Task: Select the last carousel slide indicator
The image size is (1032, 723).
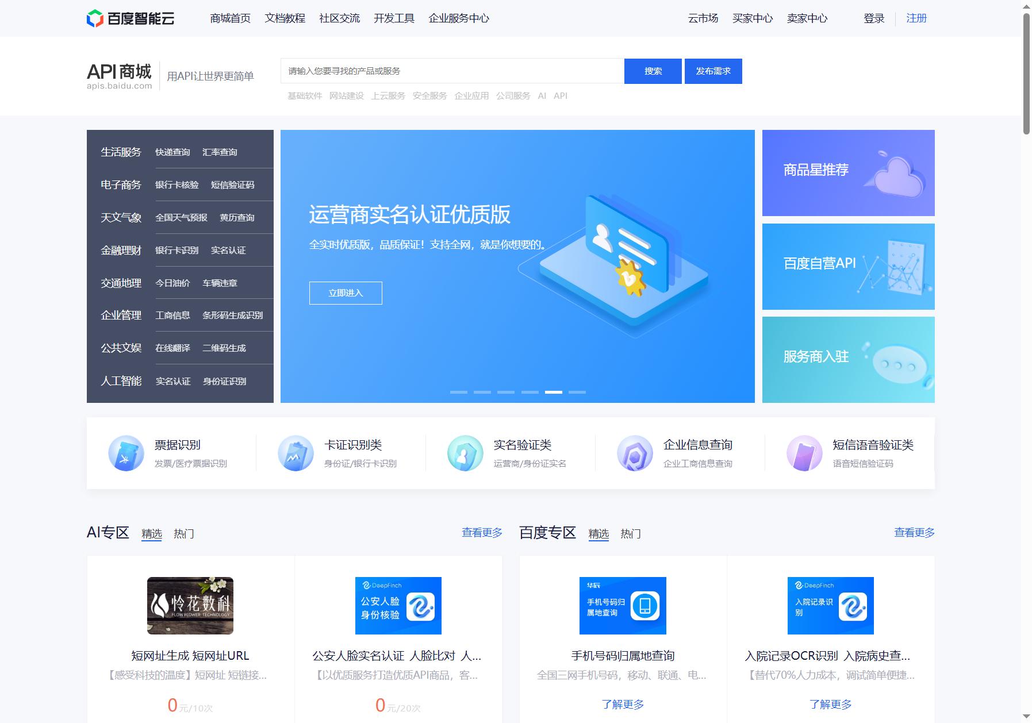Action: tap(577, 392)
